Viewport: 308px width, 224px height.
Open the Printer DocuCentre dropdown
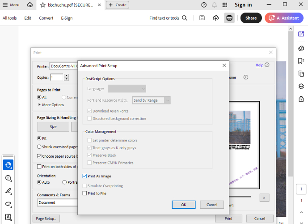click(63, 66)
